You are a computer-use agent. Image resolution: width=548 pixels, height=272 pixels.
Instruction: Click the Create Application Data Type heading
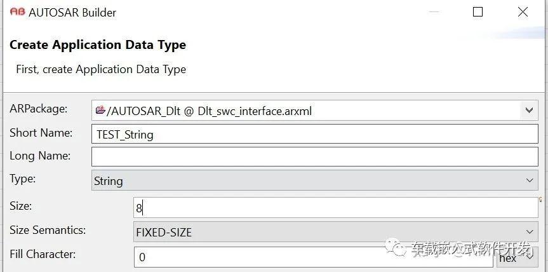(x=98, y=45)
